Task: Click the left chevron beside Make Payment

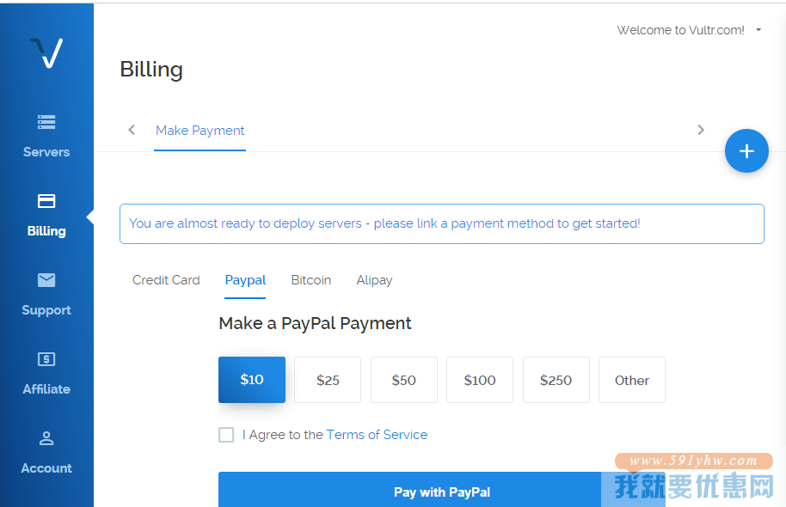Action: 132,131
